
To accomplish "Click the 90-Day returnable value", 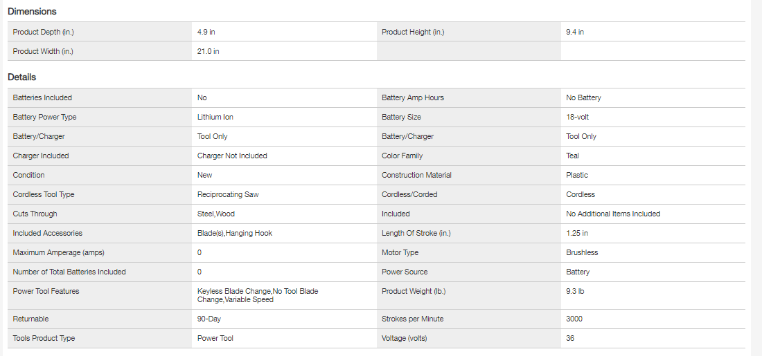I will [209, 319].
